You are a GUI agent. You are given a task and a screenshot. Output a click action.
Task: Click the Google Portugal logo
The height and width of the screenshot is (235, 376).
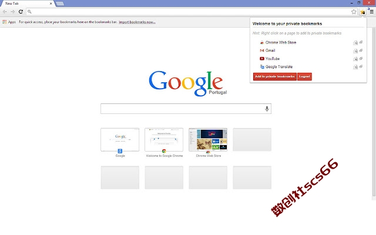pyautogui.click(x=187, y=83)
